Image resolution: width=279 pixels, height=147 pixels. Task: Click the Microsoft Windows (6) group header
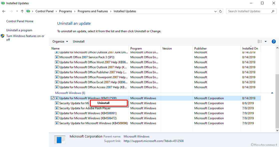pyautogui.click(x=70, y=93)
